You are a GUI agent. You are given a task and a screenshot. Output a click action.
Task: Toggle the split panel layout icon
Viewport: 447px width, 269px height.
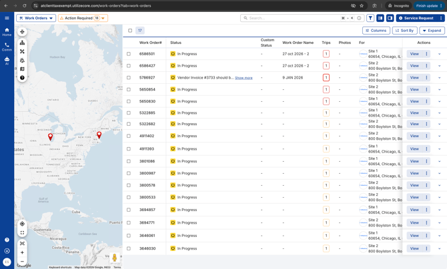tap(380, 18)
